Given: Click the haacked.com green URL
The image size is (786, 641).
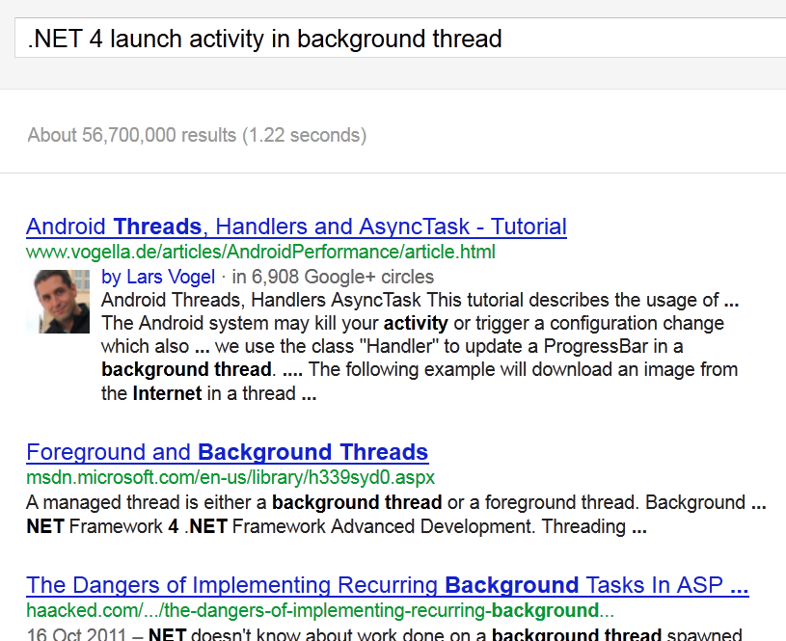Looking at the screenshot, I should point(319,611).
